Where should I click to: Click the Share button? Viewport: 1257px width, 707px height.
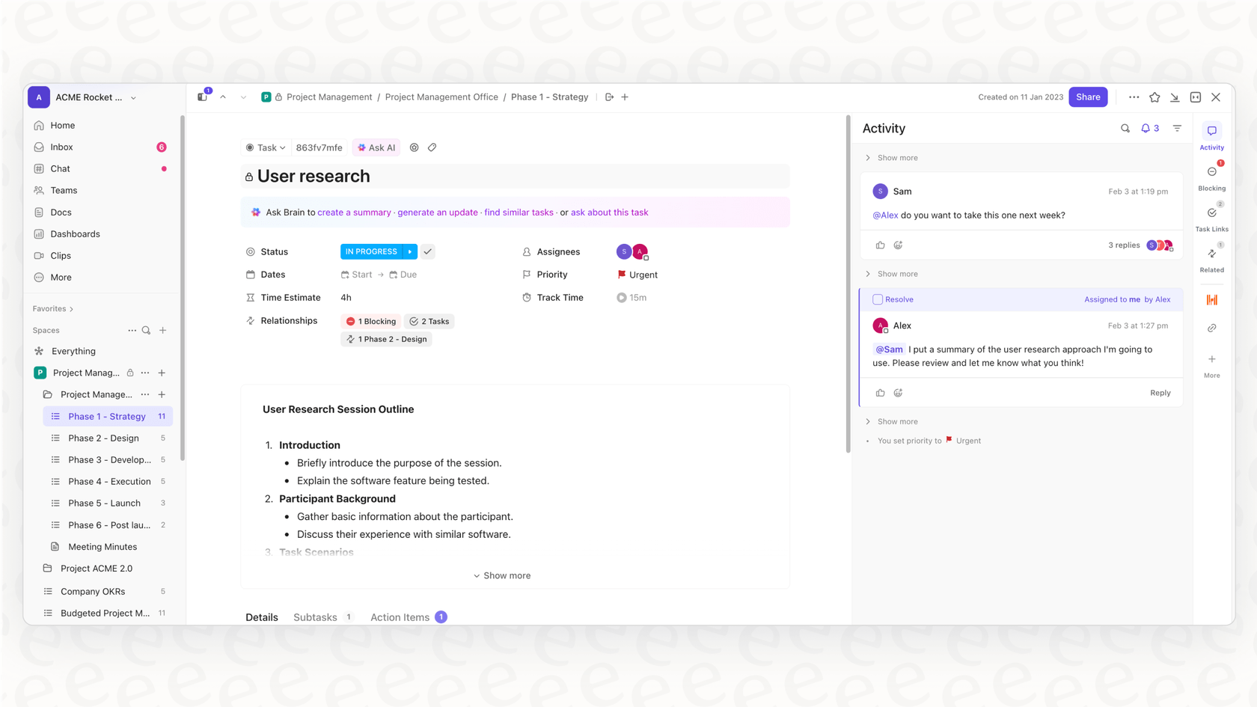pyautogui.click(x=1087, y=97)
